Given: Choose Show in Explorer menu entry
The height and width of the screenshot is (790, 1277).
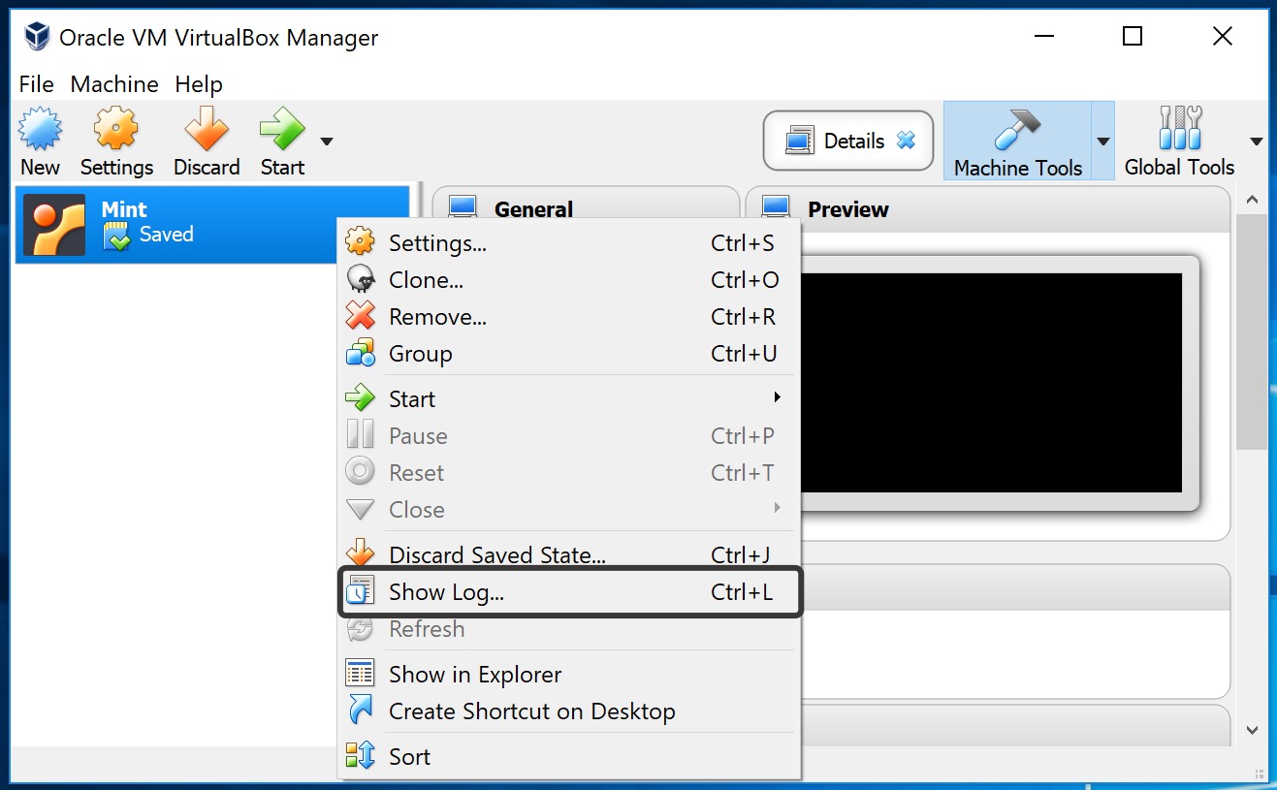Looking at the screenshot, I should 569,674.
